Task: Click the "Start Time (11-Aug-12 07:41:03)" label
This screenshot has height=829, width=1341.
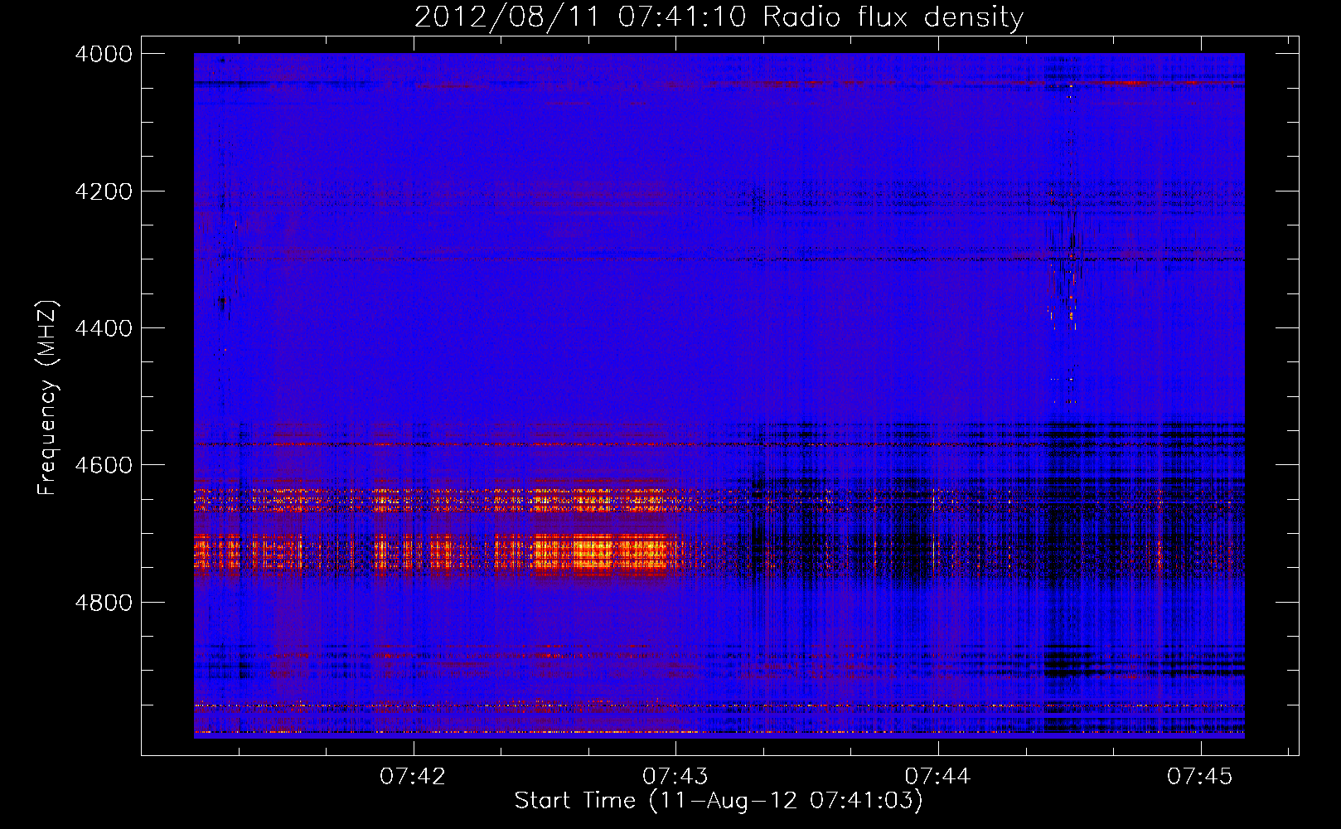Action: pyautogui.click(x=719, y=801)
